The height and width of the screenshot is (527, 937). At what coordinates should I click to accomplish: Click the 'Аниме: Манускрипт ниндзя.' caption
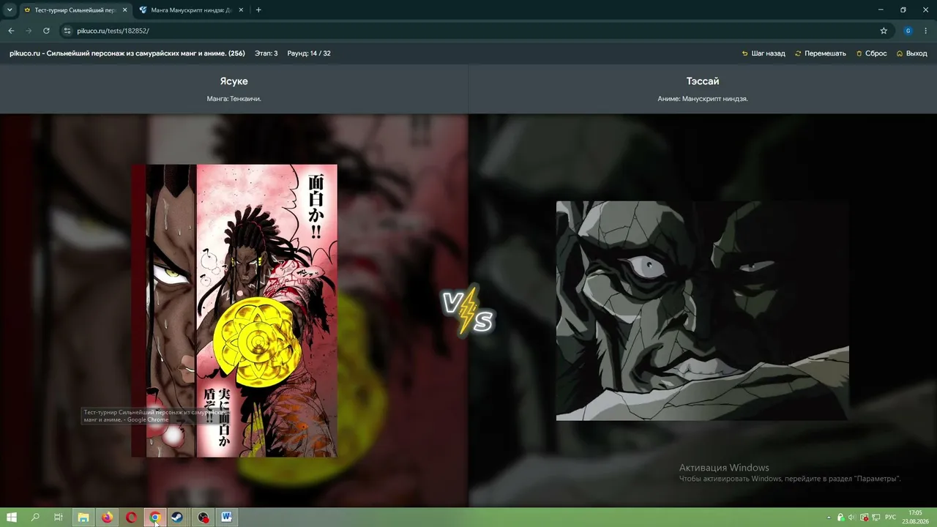[703, 99]
